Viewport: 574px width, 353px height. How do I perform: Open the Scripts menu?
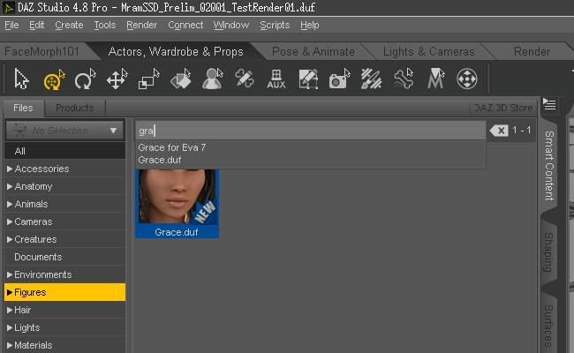tap(275, 25)
